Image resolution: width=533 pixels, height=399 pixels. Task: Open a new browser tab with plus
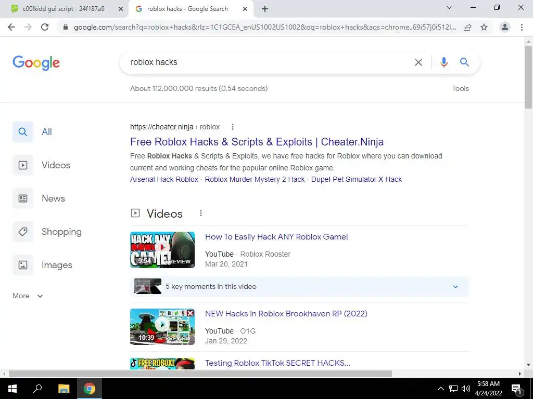tap(265, 9)
